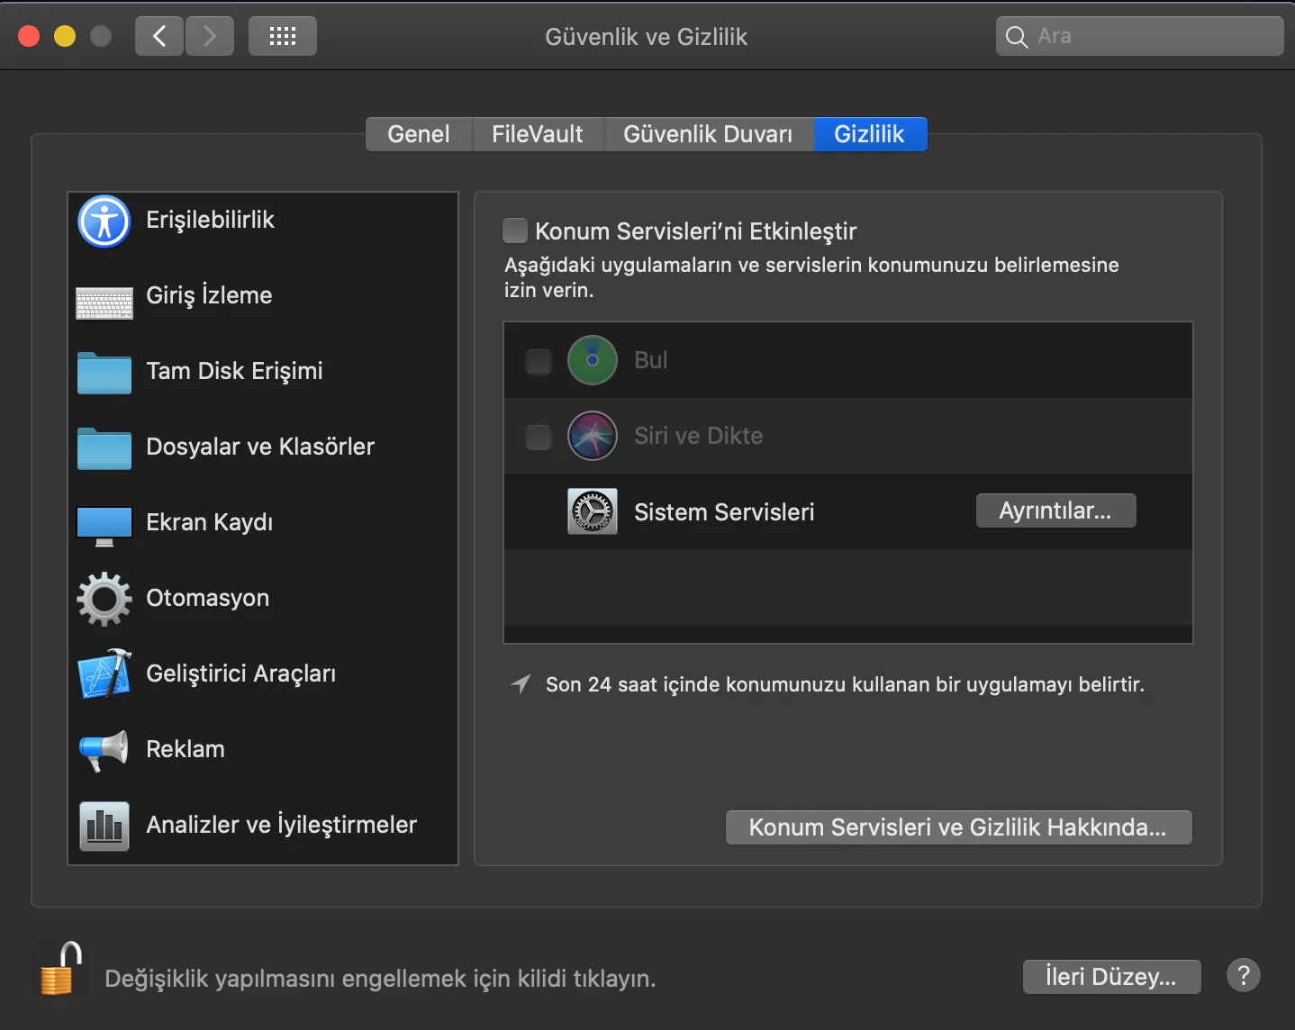Enable Konum Servisleri'ni Etkinleştir checkbox
1295x1030 pixels.
coord(515,230)
